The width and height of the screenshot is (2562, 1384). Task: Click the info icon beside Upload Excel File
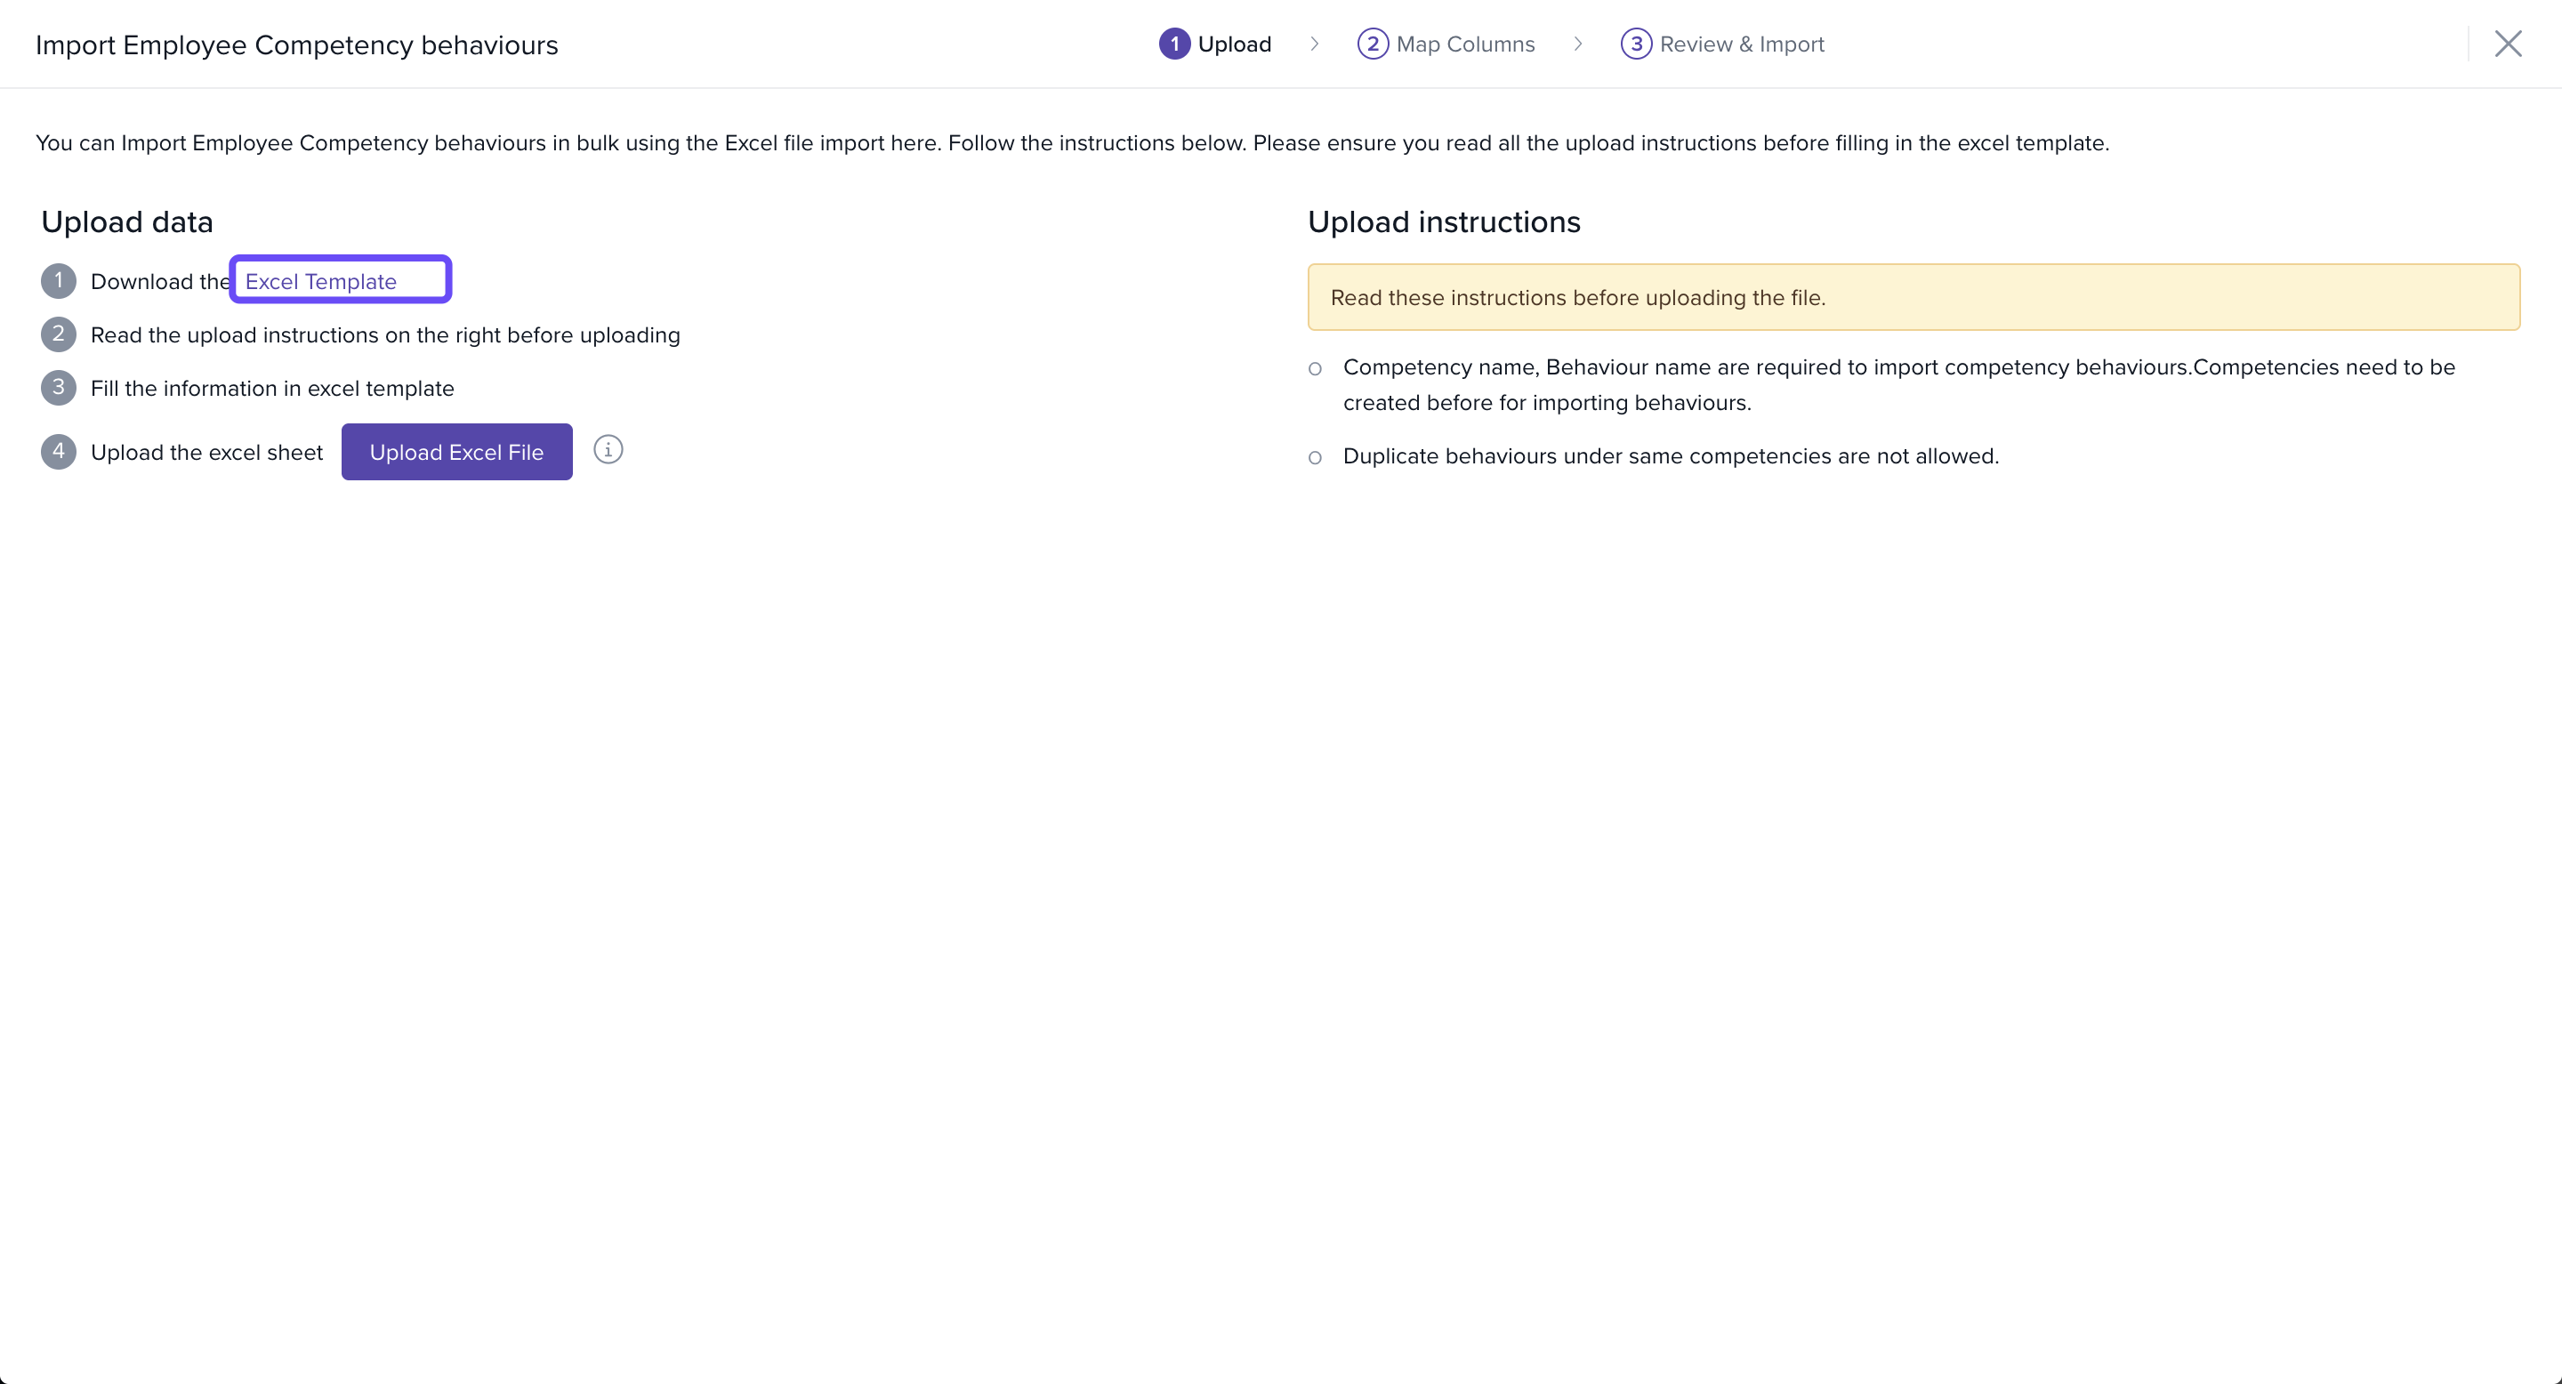click(x=608, y=450)
